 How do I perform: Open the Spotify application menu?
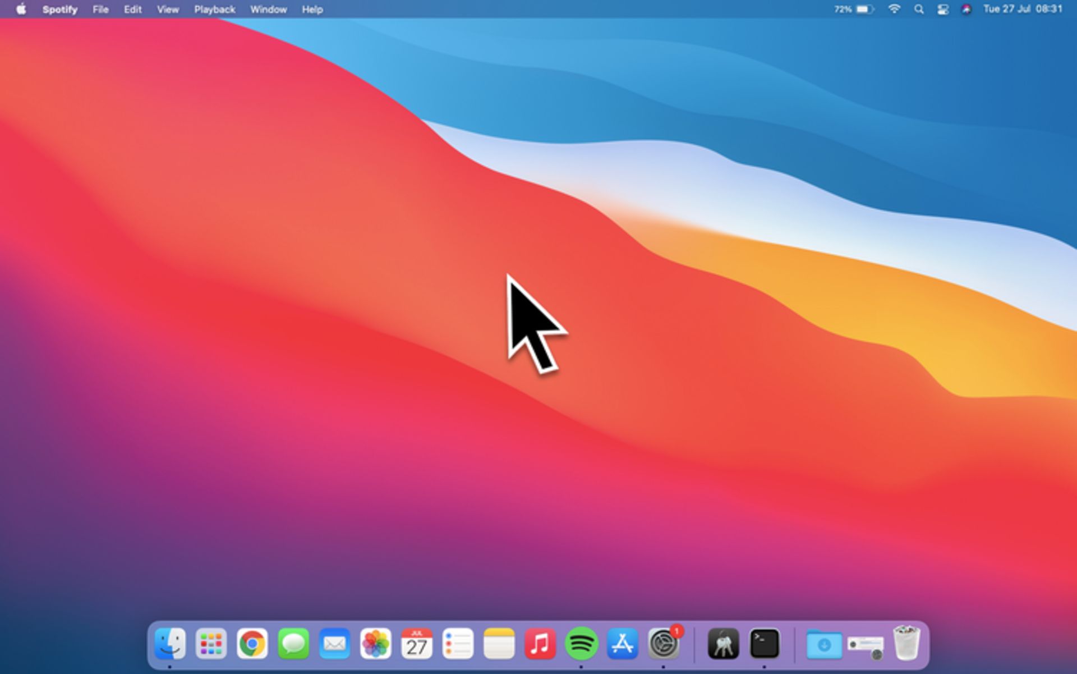click(59, 10)
